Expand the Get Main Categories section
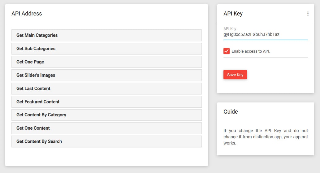Image resolution: width=320 pixels, height=173 pixels. [106, 35]
